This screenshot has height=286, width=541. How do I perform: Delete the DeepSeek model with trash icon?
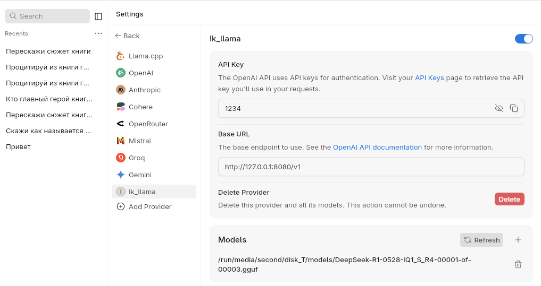(x=518, y=264)
